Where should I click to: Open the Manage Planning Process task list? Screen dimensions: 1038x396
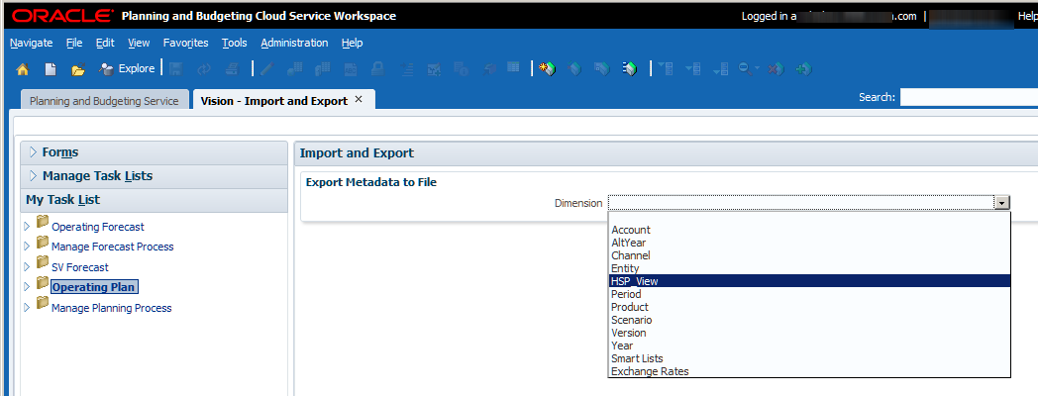pos(111,307)
